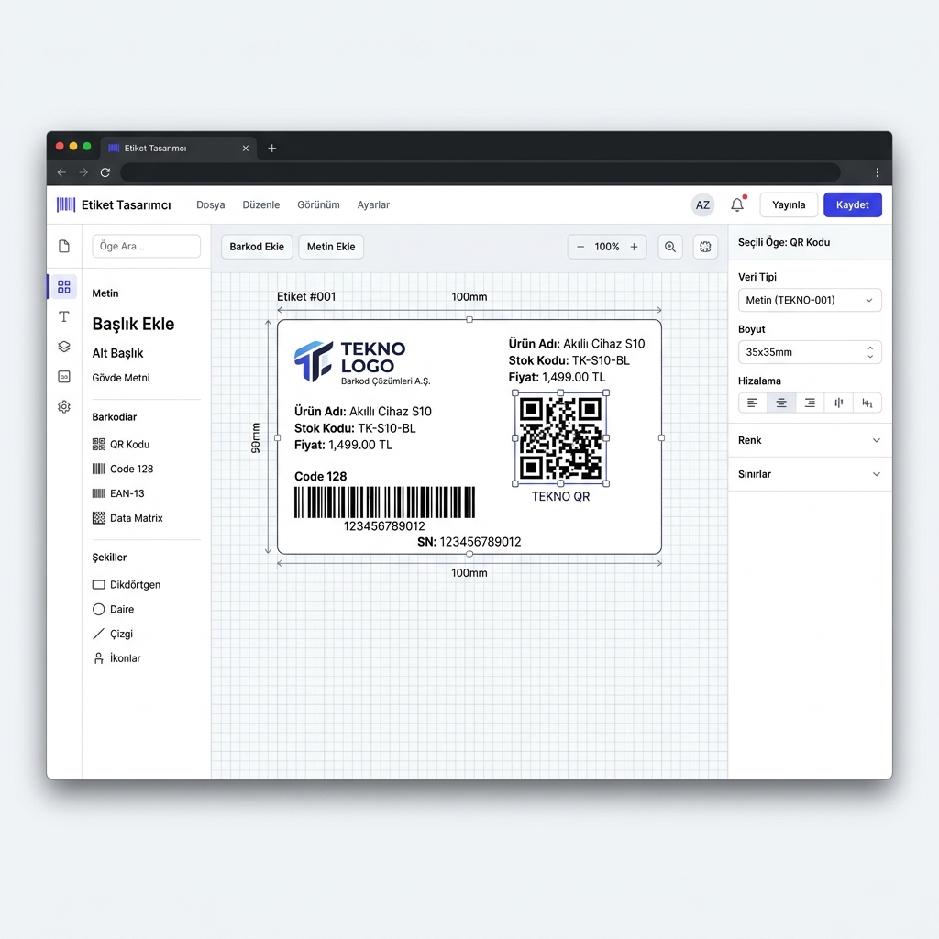The width and height of the screenshot is (939, 939).
Task: Click the Etiket #001 label title
Action: click(x=306, y=296)
